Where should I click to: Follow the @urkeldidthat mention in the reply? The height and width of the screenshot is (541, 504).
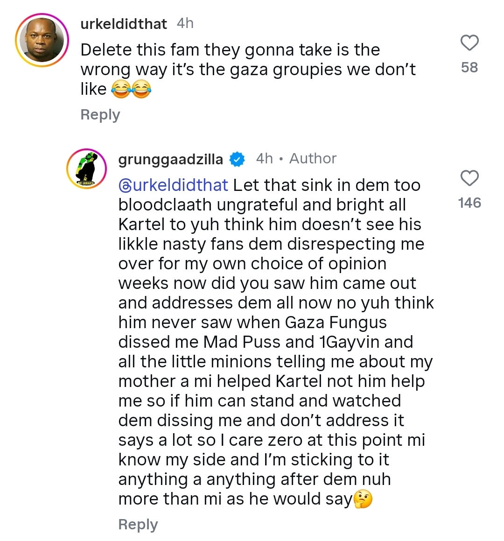(x=173, y=185)
